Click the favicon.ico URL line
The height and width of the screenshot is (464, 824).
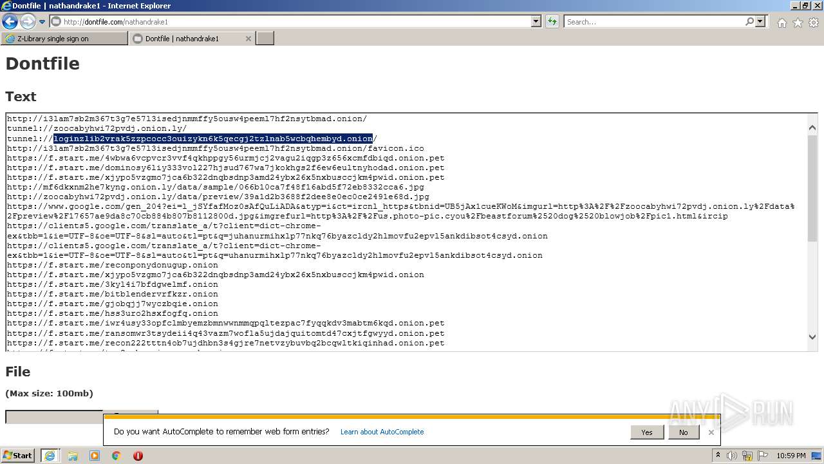click(x=216, y=148)
